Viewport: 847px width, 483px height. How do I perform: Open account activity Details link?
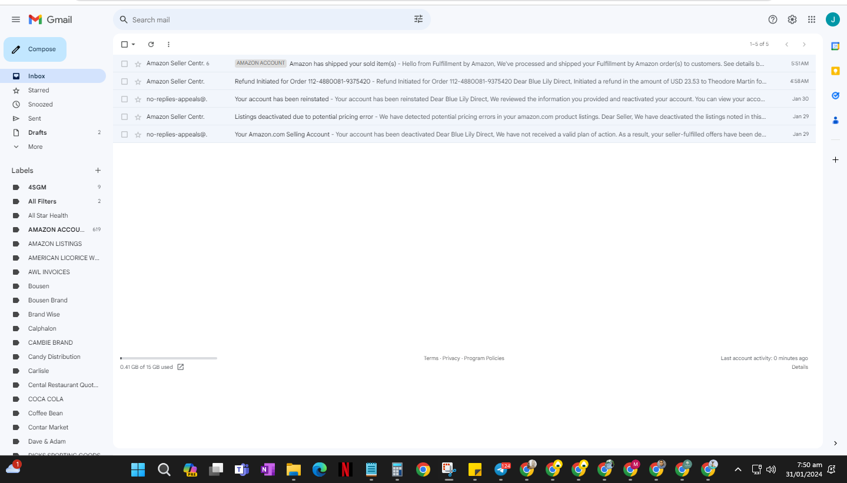coord(800,367)
